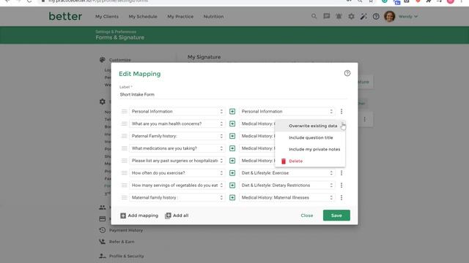Open past surgeries or hospitalizations dropdown
469x263 pixels.
177,161
